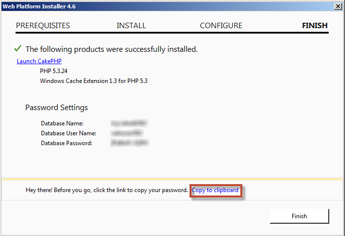Click the Database Name label
The height and width of the screenshot is (236, 345).
[x=62, y=123]
